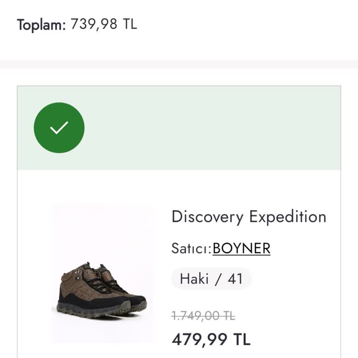Click the bold Toplam label
Screen dimensions: 358x358
coord(42,25)
